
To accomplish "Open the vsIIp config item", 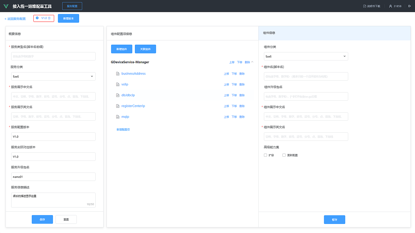I will [x=125, y=84].
